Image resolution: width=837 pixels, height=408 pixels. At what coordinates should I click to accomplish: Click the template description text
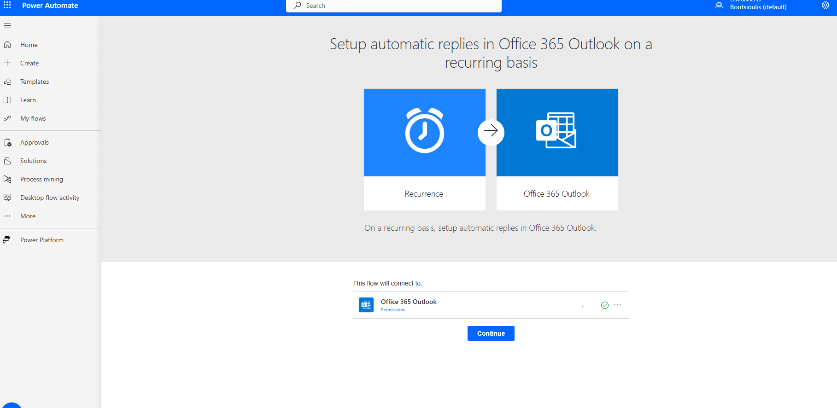click(480, 228)
